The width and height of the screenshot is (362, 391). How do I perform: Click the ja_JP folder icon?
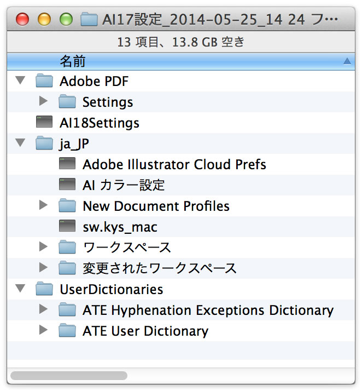[44, 143]
